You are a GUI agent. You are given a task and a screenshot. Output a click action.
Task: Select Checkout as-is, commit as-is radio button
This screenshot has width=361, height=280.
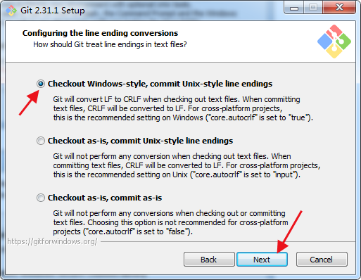pyautogui.click(x=41, y=198)
